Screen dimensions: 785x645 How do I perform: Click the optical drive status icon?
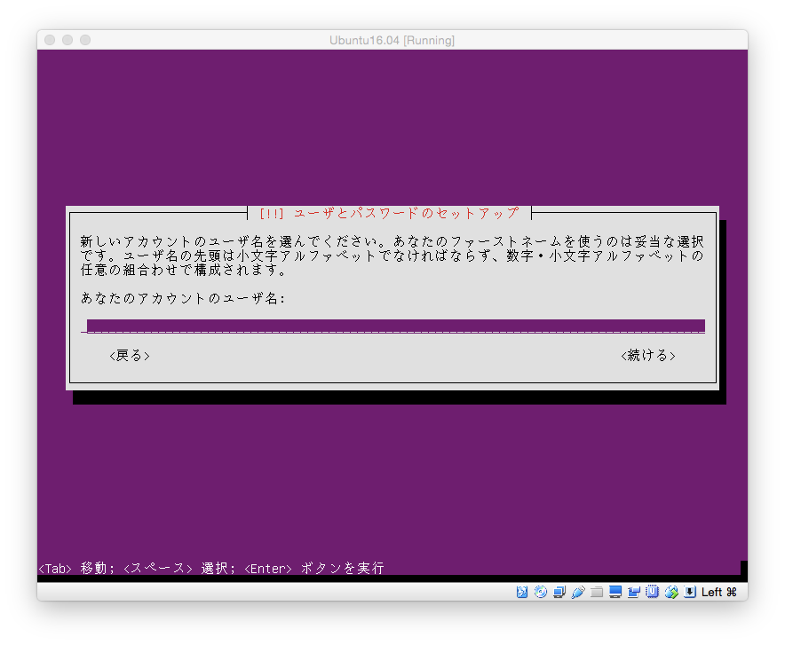coord(540,592)
